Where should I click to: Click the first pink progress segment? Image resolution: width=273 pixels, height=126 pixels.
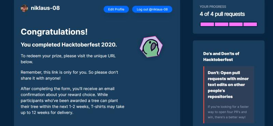pos(207,24)
